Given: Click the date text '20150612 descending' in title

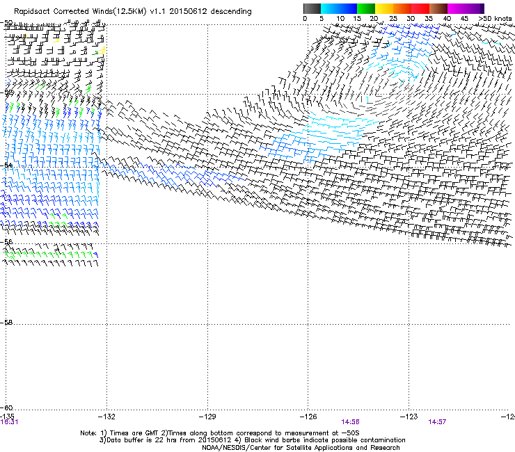Looking at the screenshot, I should (x=211, y=12).
